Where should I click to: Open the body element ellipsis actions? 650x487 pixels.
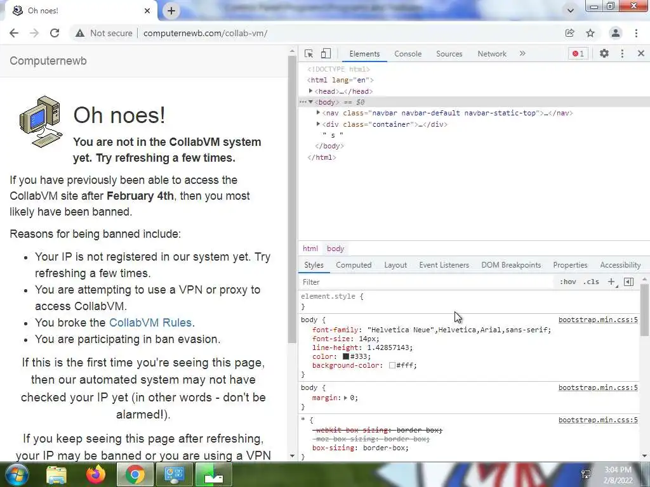coord(303,102)
